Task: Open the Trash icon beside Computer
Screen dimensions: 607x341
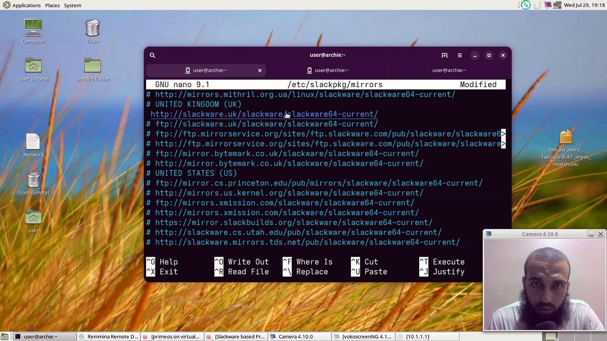Action: pyautogui.click(x=92, y=32)
